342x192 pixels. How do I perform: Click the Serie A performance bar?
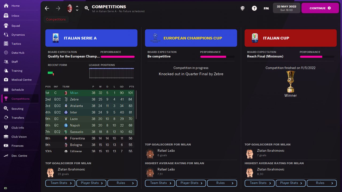click(117, 57)
